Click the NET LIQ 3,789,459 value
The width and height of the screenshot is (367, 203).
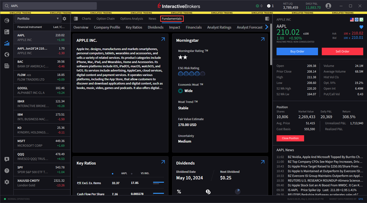pyautogui.click(x=290, y=7)
